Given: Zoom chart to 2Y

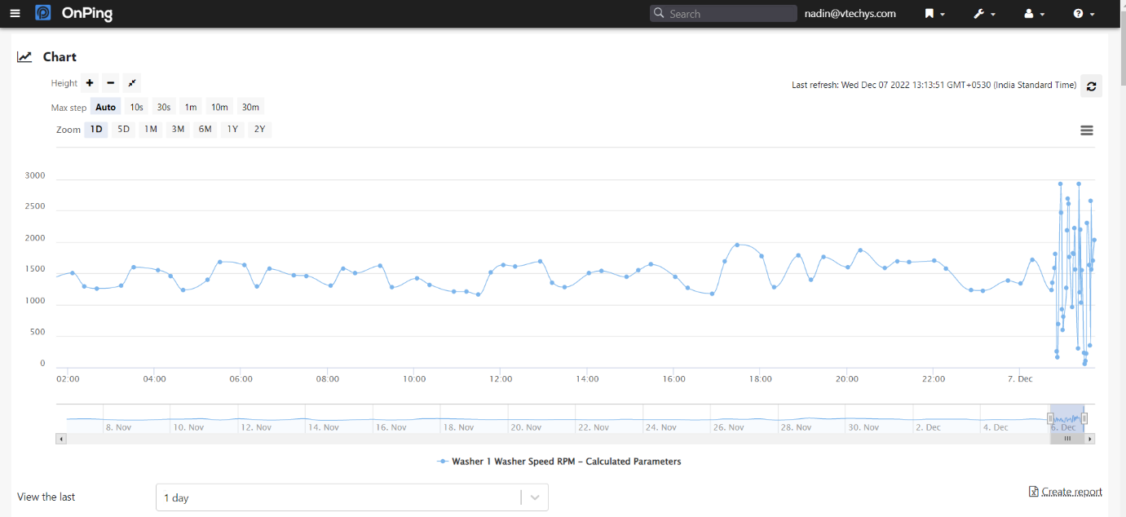Looking at the screenshot, I should 259,129.
